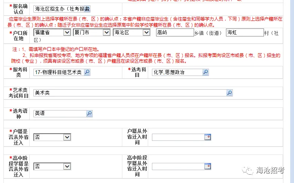Click the 户口所在地 label
294x183 pixels.
[18, 36]
